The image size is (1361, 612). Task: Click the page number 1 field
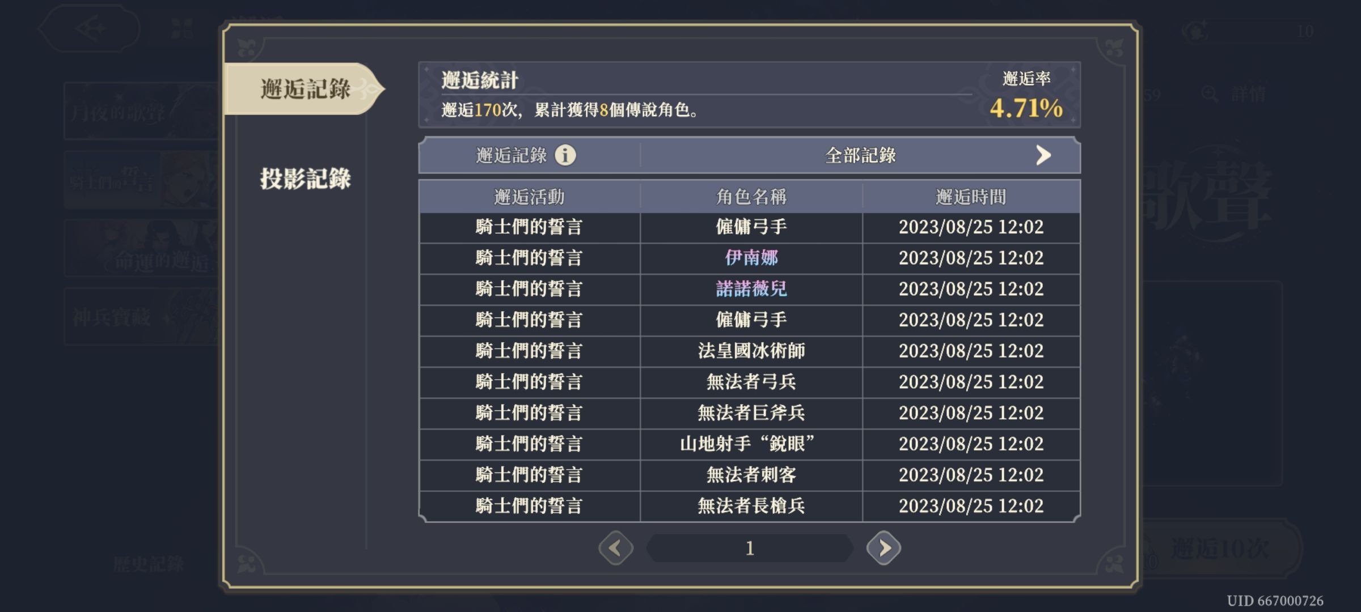tap(750, 548)
